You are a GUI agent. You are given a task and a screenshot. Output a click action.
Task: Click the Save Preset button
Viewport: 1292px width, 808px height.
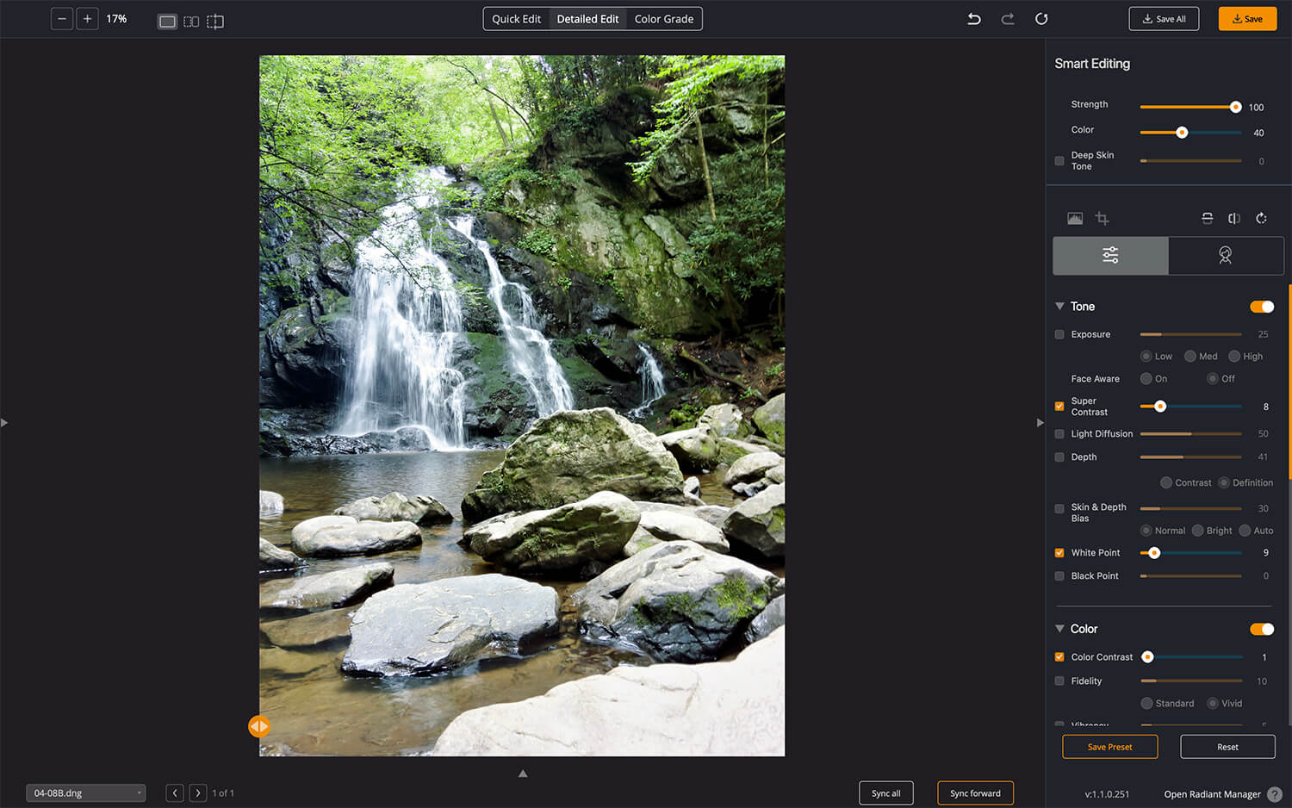tap(1109, 747)
